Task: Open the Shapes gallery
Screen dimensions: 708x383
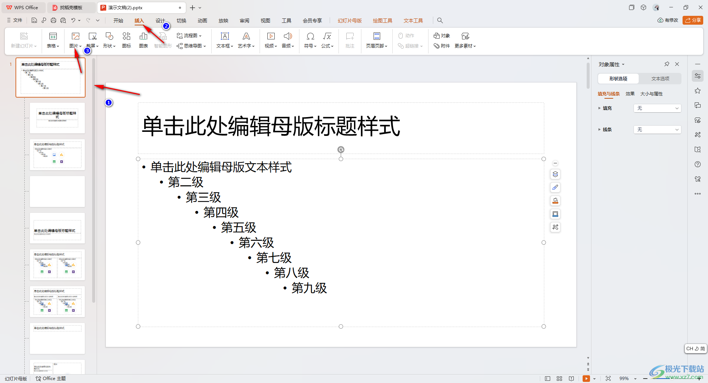Action: click(x=109, y=40)
